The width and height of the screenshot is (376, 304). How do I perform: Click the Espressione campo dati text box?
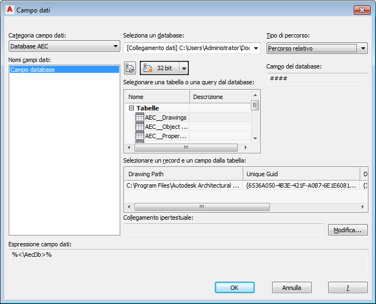coord(188,263)
